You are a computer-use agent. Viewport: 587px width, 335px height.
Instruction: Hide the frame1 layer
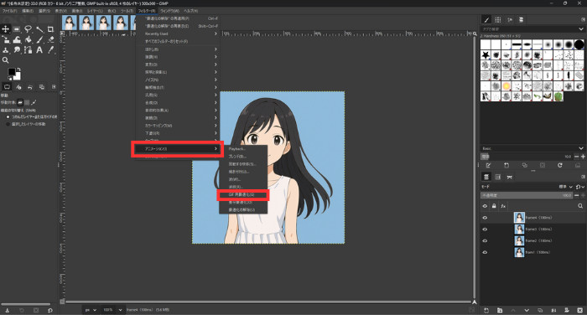(485, 252)
